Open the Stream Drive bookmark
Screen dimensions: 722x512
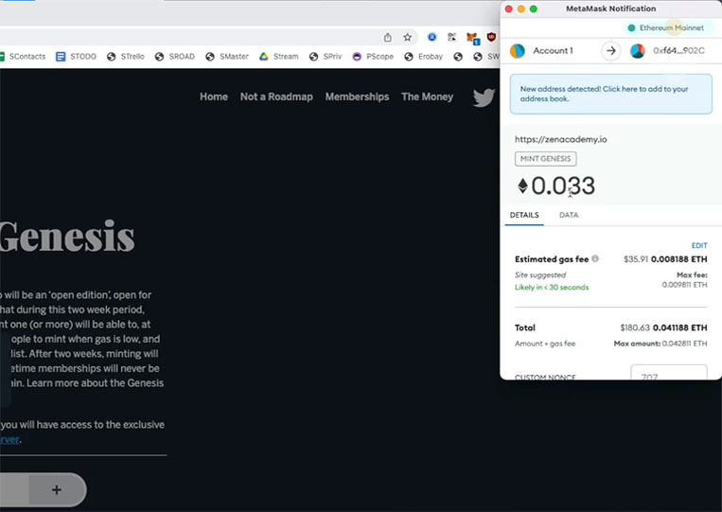(x=278, y=56)
